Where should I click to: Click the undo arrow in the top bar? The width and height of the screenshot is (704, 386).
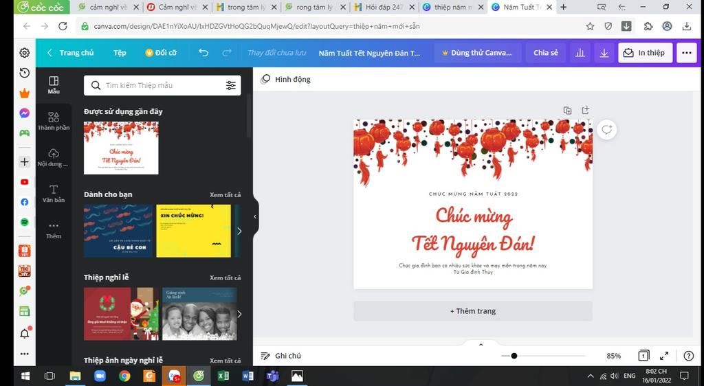point(203,52)
